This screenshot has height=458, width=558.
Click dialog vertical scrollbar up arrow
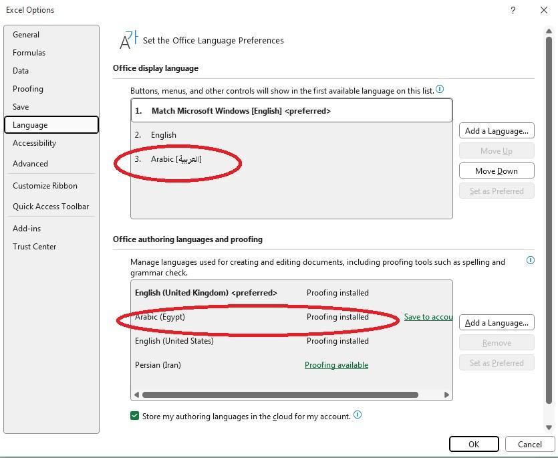(x=549, y=31)
